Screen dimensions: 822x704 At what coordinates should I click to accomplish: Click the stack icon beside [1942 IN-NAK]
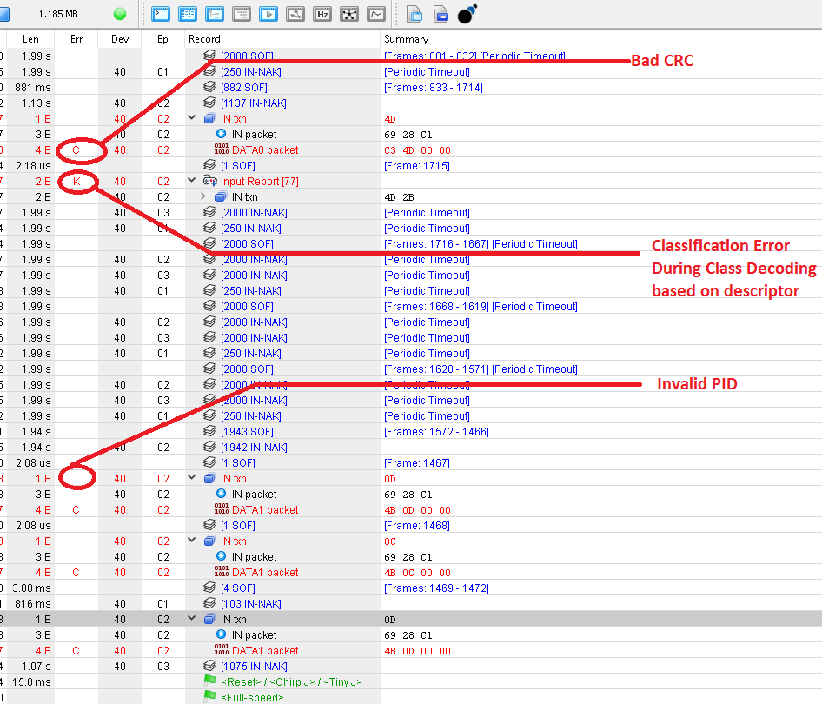209,447
